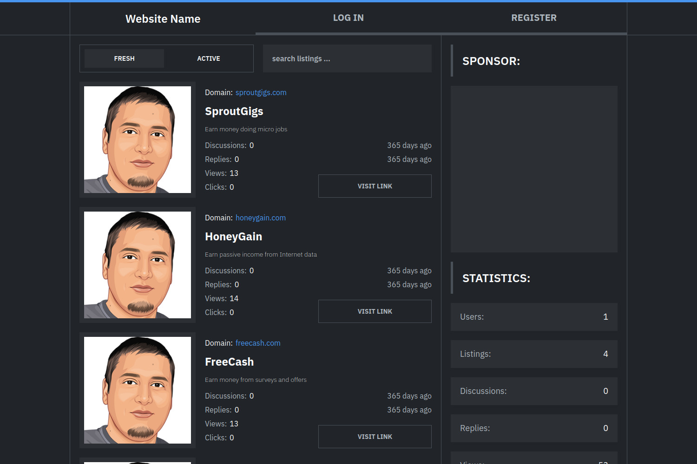
Task: Switch to FRESH listings filter
Action: 124,58
